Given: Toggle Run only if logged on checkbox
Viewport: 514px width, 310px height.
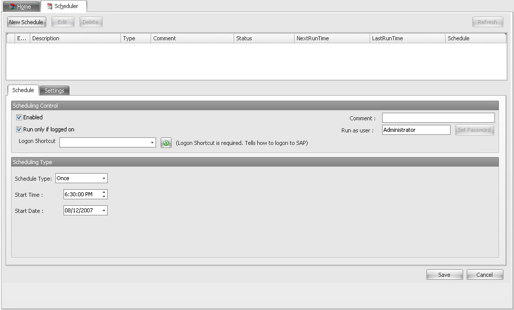Looking at the screenshot, I should click(19, 129).
